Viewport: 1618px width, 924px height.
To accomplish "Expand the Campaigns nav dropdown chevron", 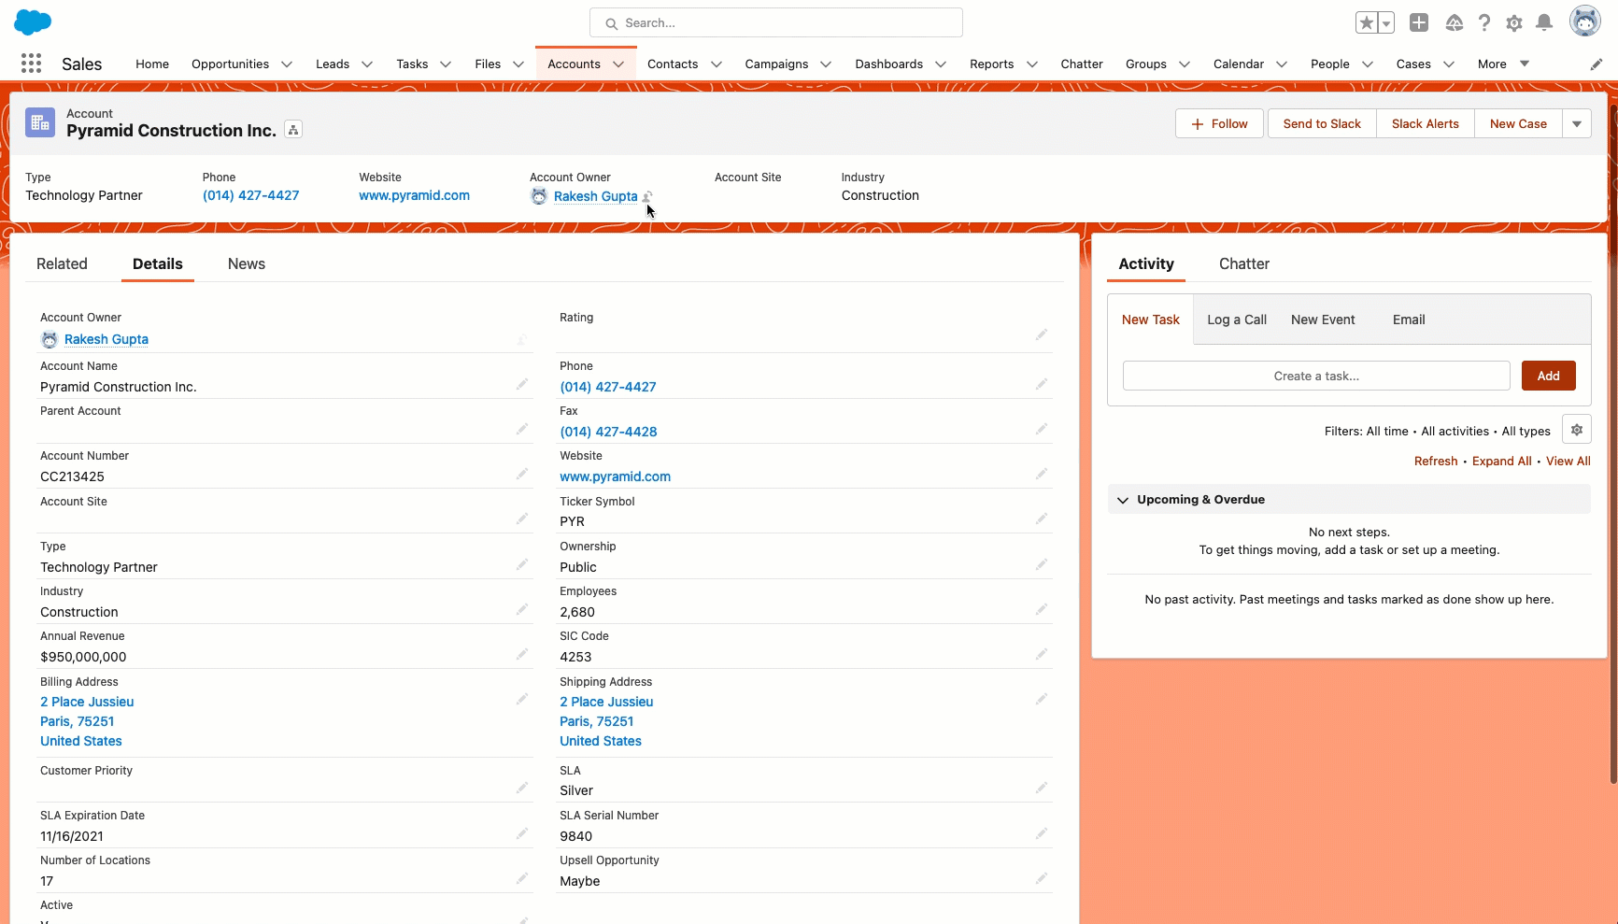I will [826, 64].
